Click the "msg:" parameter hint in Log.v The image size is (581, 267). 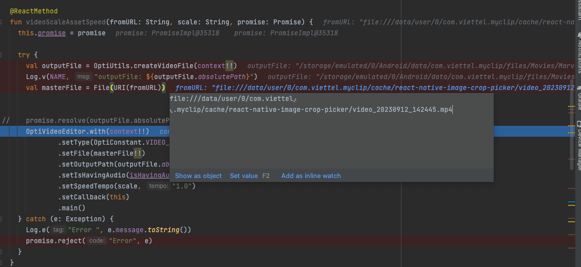tap(83, 77)
